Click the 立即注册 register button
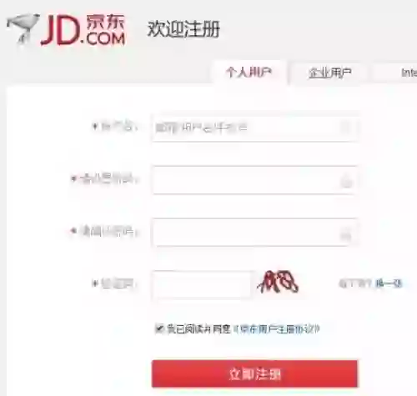 coord(254,373)
